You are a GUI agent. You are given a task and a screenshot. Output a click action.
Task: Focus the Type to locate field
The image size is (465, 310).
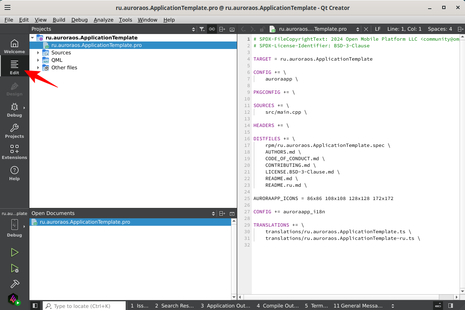(x=85, y=306)
